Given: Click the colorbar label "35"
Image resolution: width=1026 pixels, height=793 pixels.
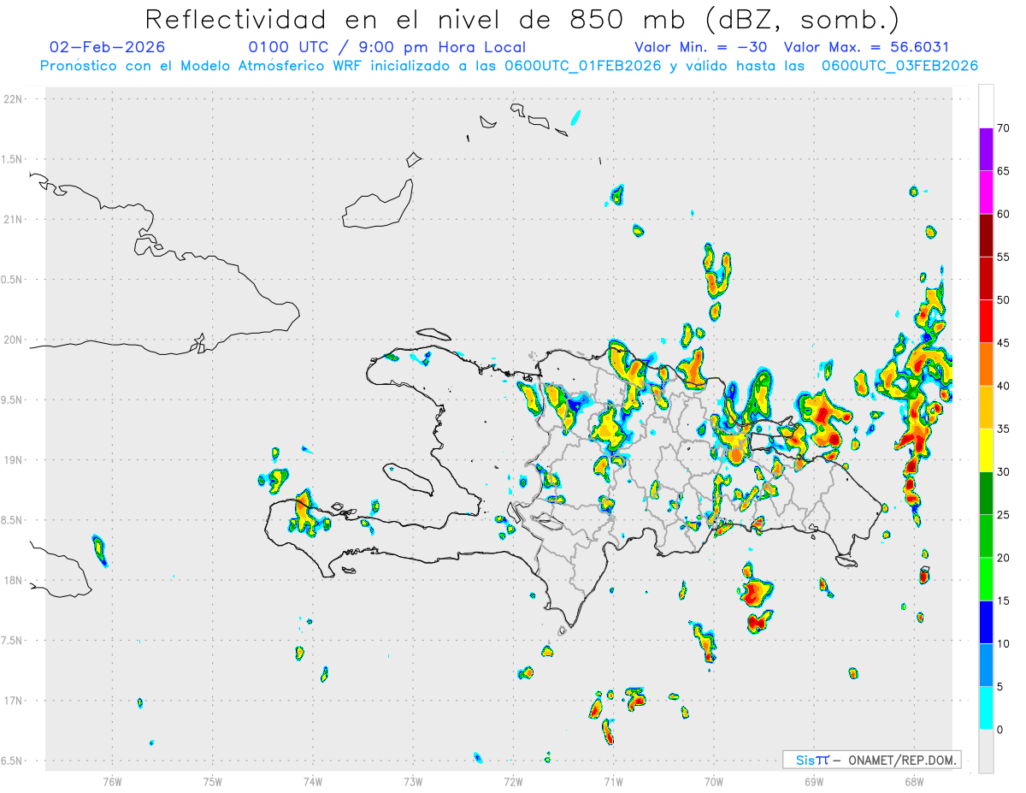Looking at the screenshot, I should [x=1003, y=429].
